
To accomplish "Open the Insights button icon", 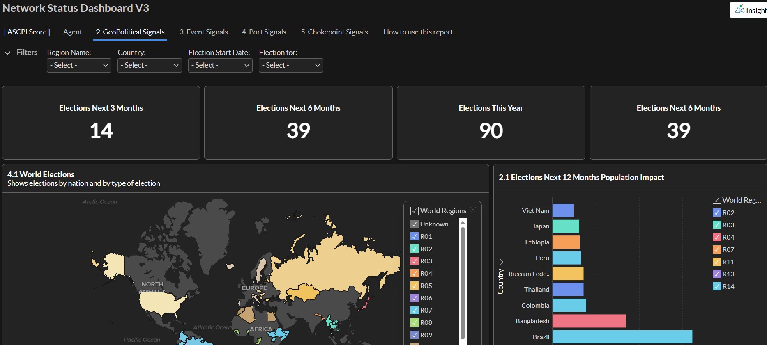I will click(739, 9).
